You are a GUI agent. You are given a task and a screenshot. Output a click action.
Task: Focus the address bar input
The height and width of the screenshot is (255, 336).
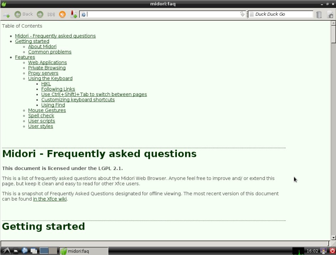coord(163,14)
